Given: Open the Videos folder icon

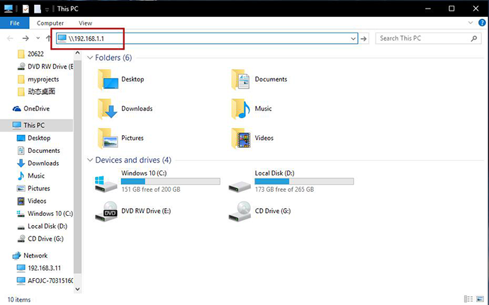Looking at the screenshot, I should pos(242,138).
